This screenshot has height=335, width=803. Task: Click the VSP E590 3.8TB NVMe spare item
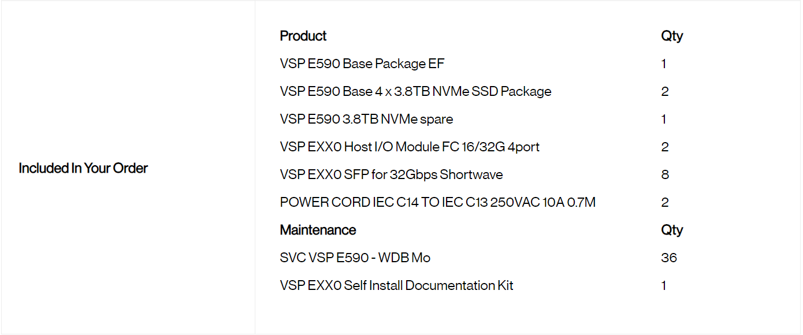pyautogui.click(x=366, y=119)
